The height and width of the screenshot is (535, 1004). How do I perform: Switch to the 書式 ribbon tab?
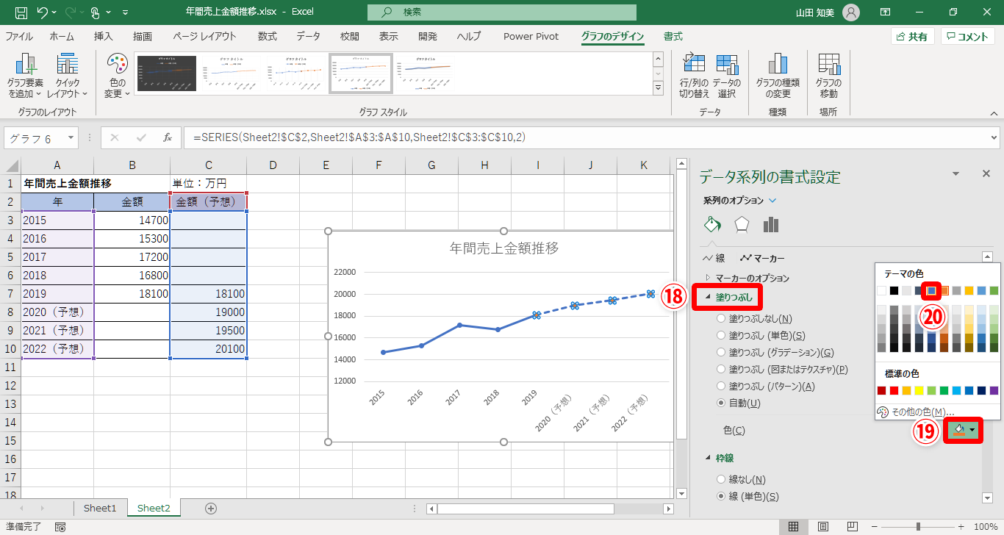point(673,36)
